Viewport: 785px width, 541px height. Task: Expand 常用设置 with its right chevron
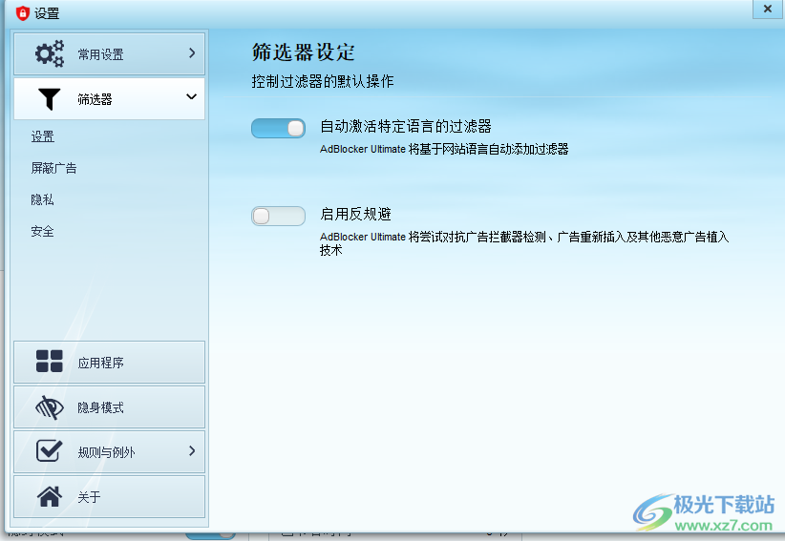[192, 53]
